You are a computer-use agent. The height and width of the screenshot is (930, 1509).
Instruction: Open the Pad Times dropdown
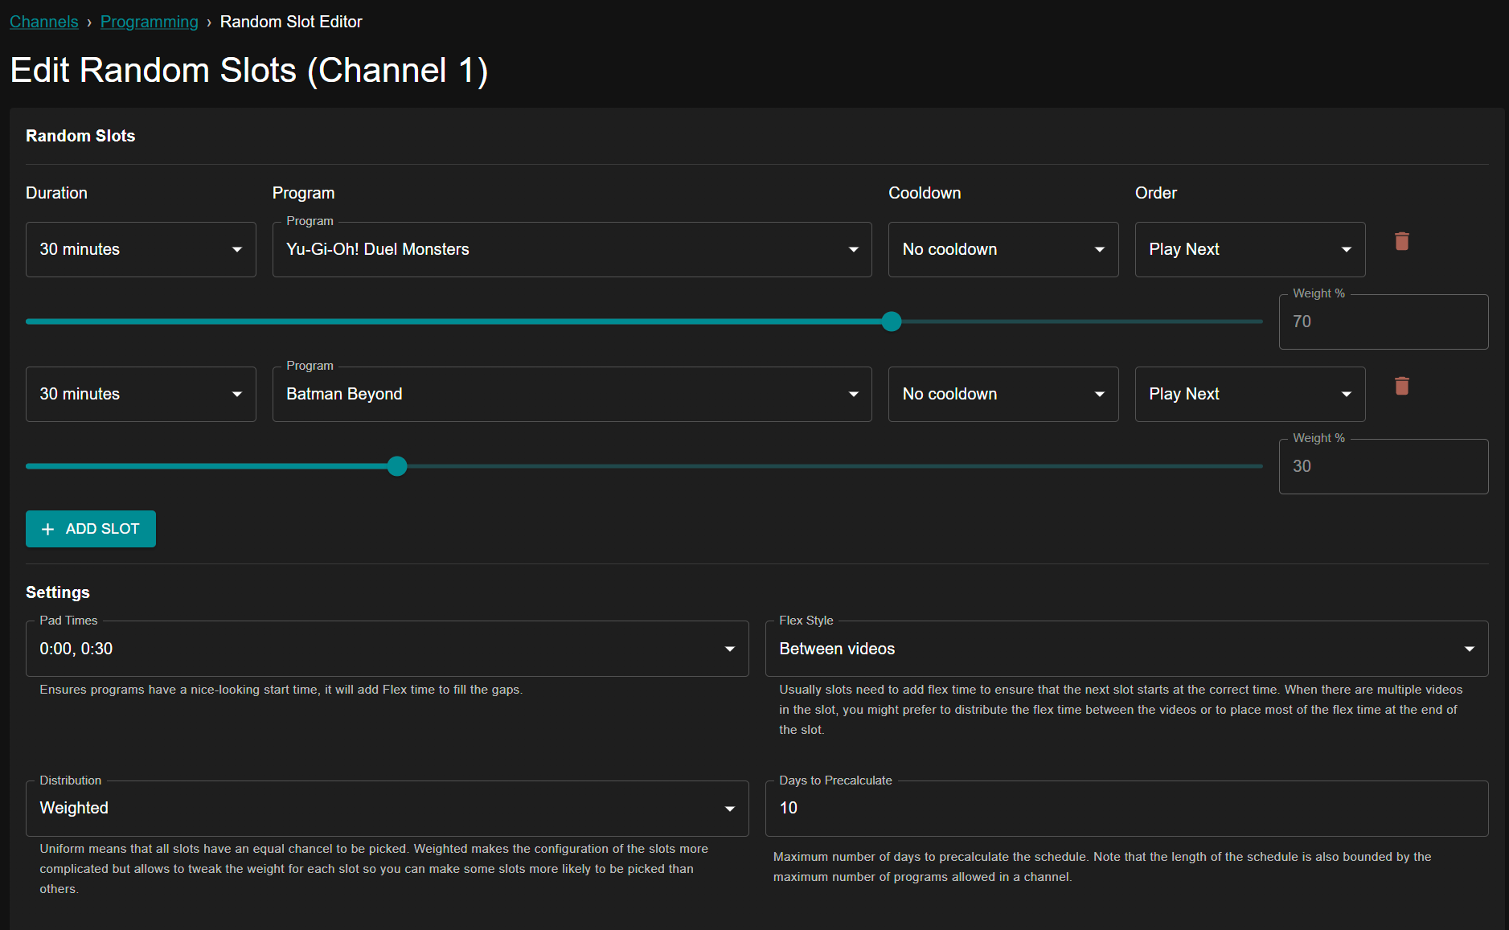pyautogui.click(x=387, y=649)
